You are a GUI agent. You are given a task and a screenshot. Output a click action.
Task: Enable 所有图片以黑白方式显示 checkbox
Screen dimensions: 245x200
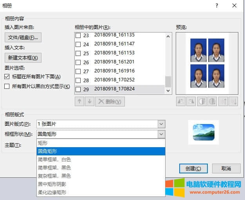tap(7, 86)
